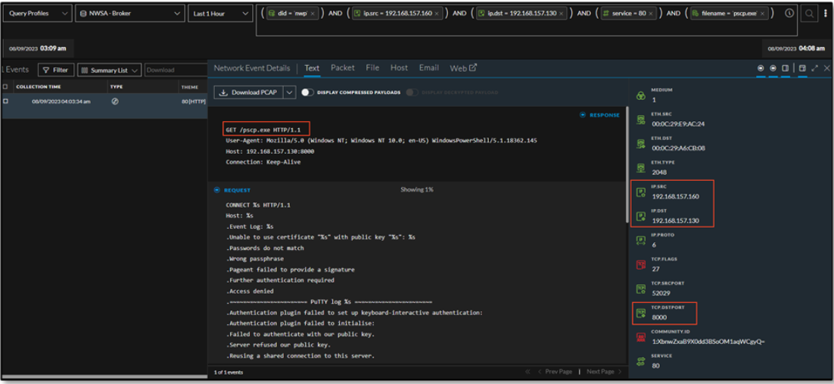Switch to the Packet tab
Screen dimensions: 834x384
coord(342,68)
